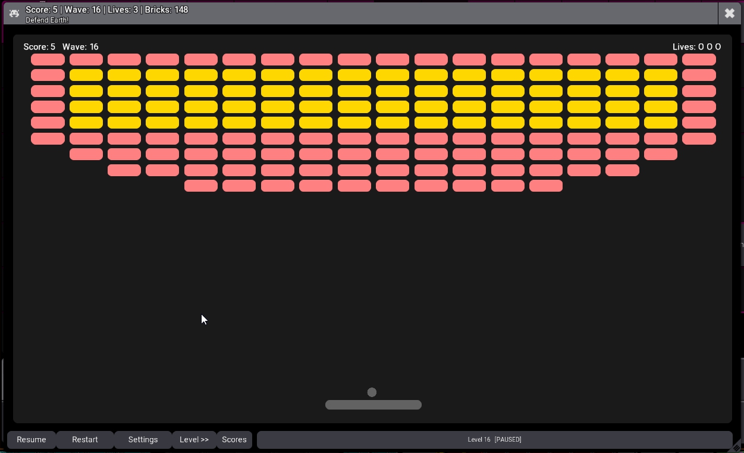
Task: Click the resize grip in the window corner
Action: [737, 447]
